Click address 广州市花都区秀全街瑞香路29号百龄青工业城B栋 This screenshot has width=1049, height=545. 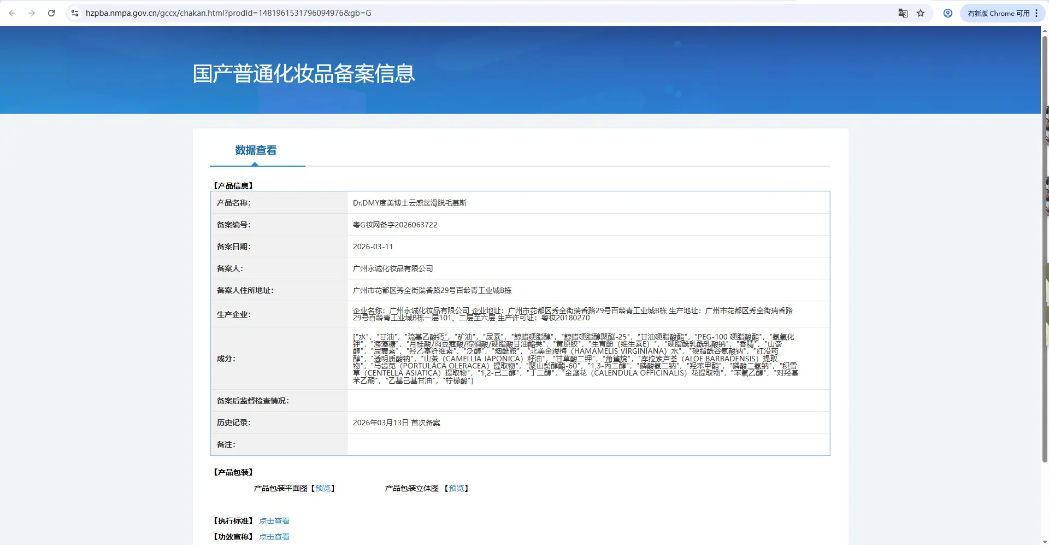pos(432,290)
